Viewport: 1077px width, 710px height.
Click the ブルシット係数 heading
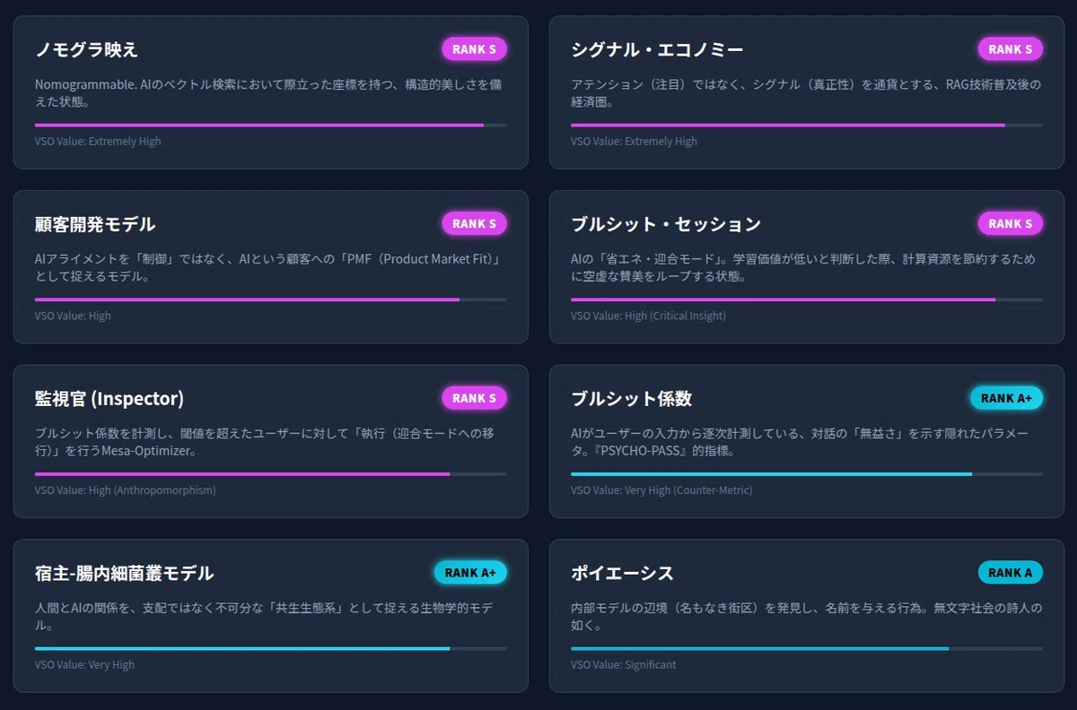632,398
